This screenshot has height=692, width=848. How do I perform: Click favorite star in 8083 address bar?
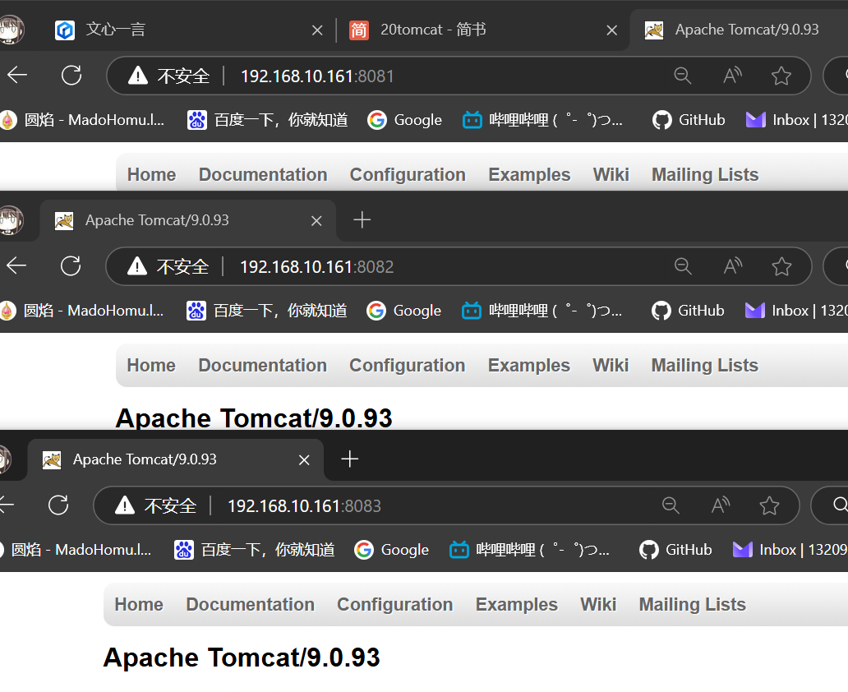(x=769, y=505)
